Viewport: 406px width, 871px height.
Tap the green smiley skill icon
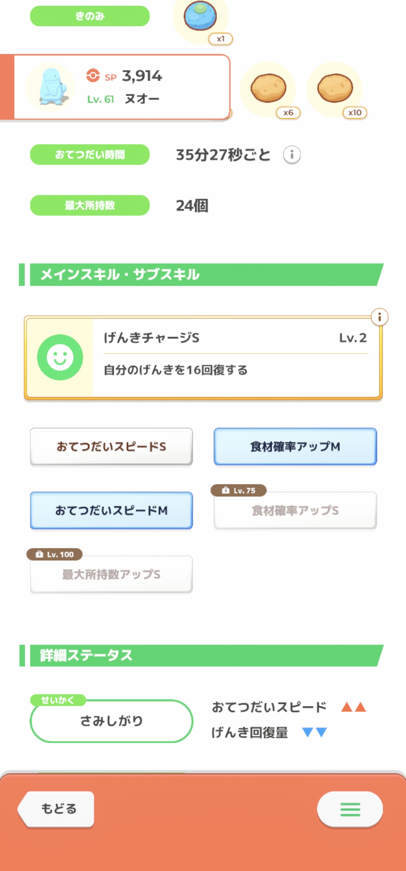tap(60, 357)
